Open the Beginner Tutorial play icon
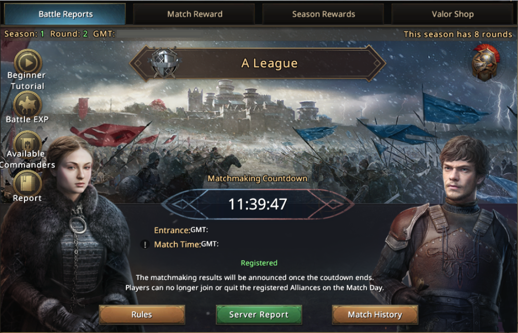The height and width of the screenshot is (333, 518). (x=28, y=62)
